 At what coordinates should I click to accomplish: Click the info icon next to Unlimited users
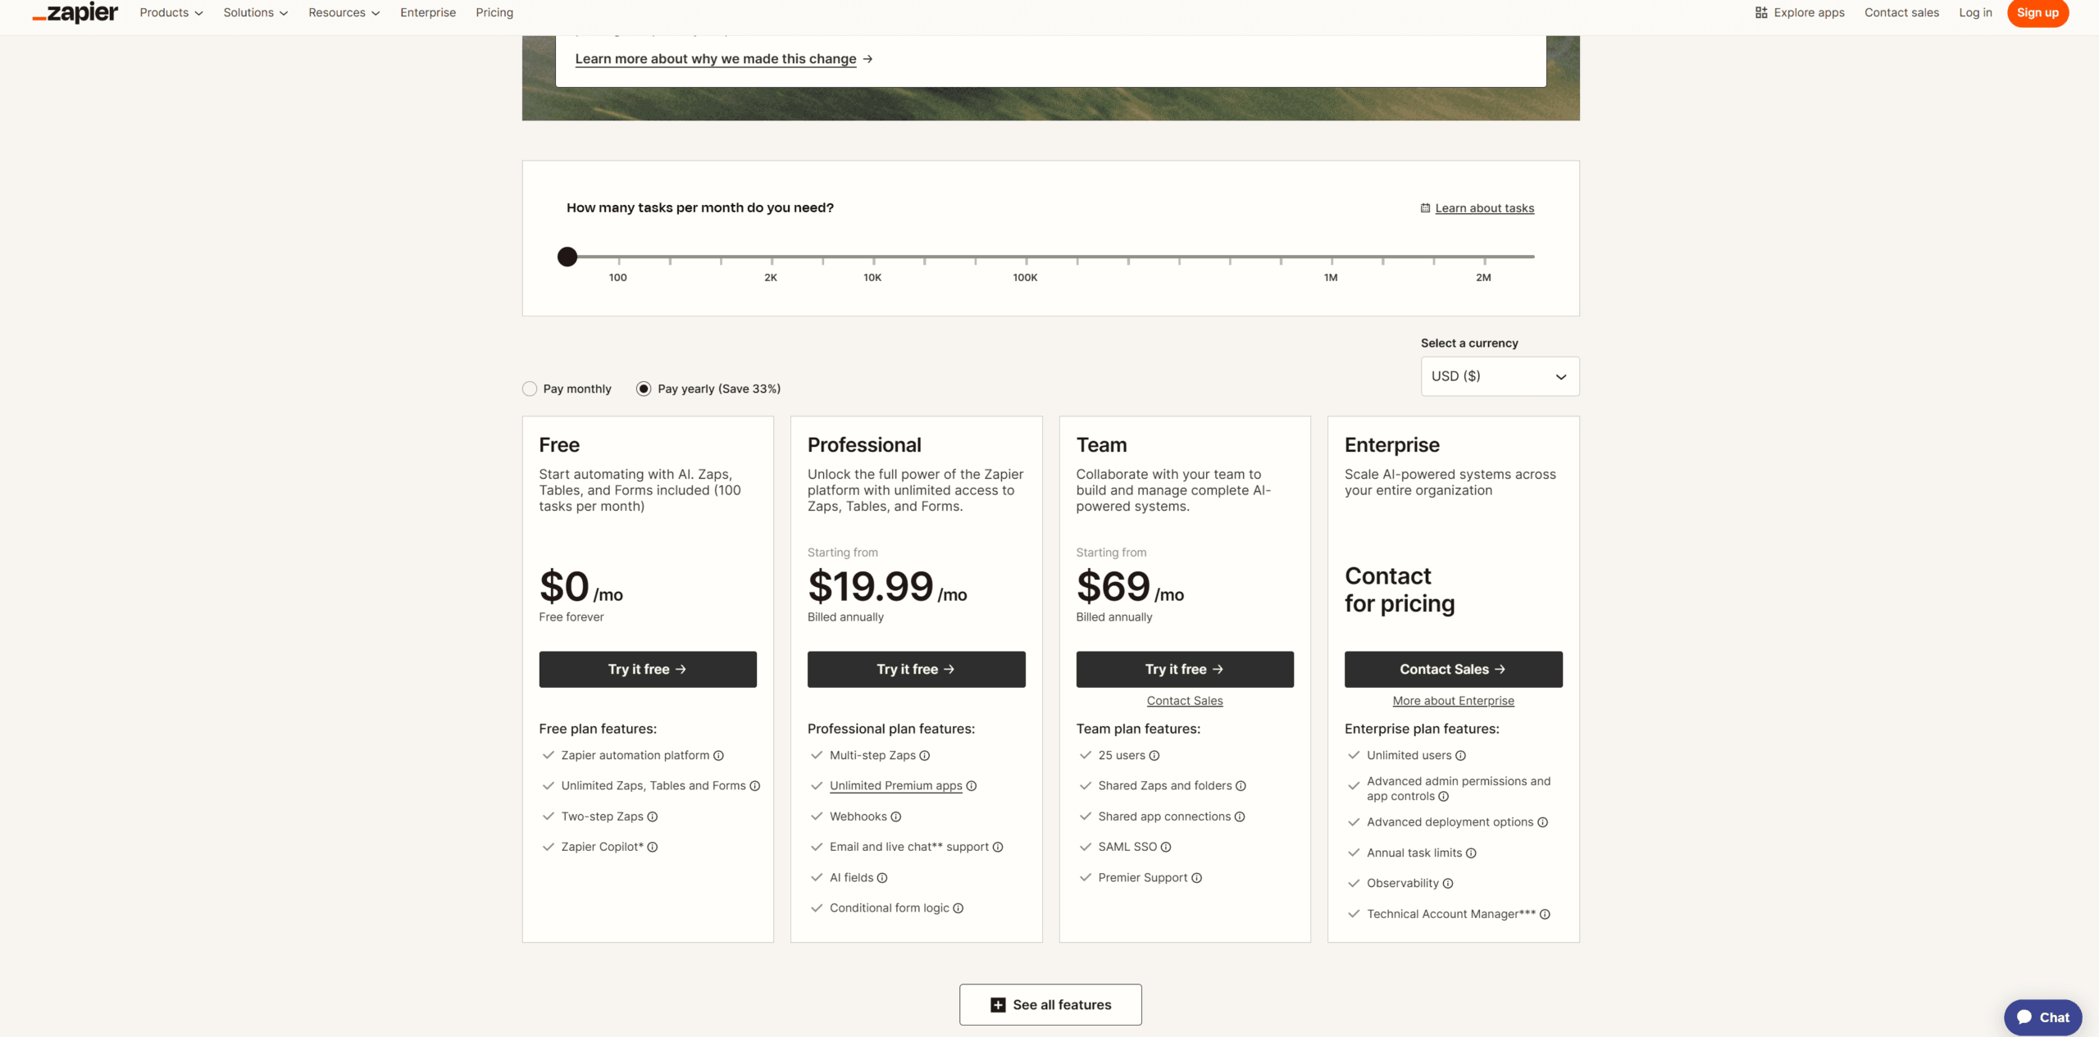pos(1461,756)
